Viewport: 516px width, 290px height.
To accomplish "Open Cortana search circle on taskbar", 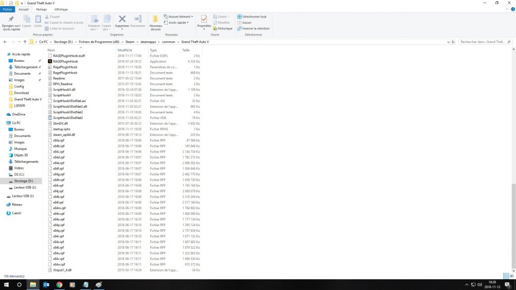I will tap(19, 285).
